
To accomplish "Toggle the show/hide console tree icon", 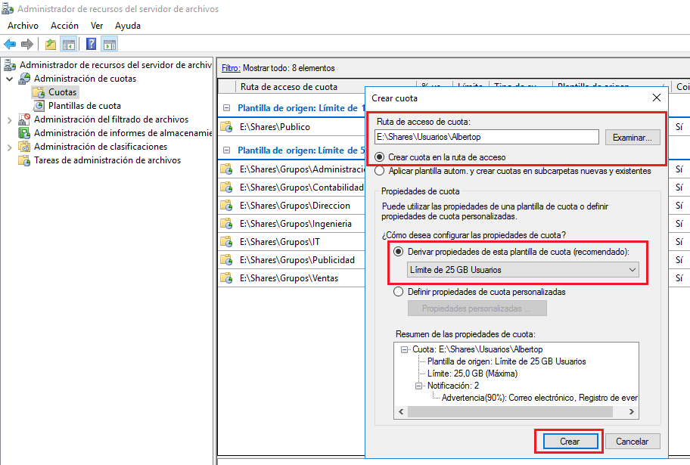I will point(68,44).
